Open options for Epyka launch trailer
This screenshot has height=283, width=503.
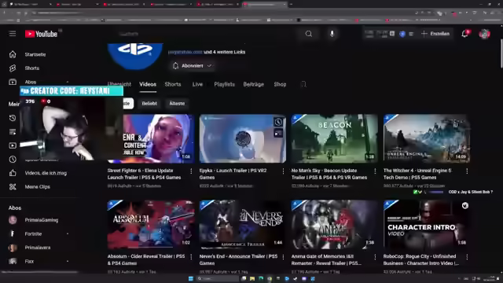coord(283,171)
